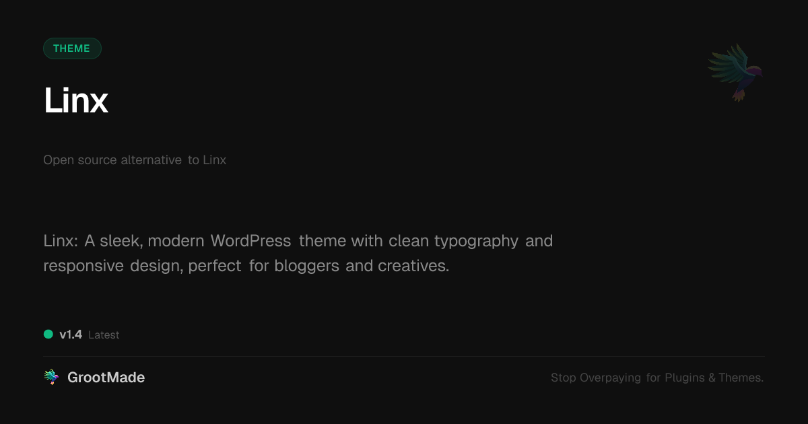
Task: Click the THEME badge pill
Action: pos(72,48)
